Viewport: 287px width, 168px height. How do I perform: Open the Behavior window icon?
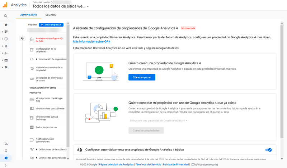click(x=6, y=60)
